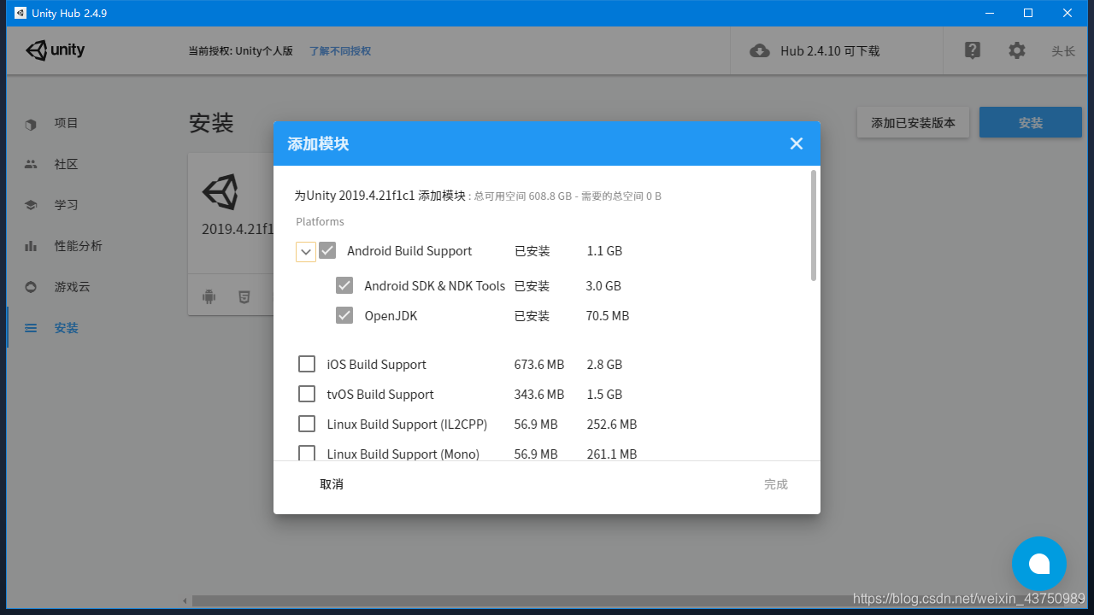The width and height of the screenshot is (1094, 615).
Task: Click the 安装 page heading
Action: pyautogui.click(x=211, y=123)
